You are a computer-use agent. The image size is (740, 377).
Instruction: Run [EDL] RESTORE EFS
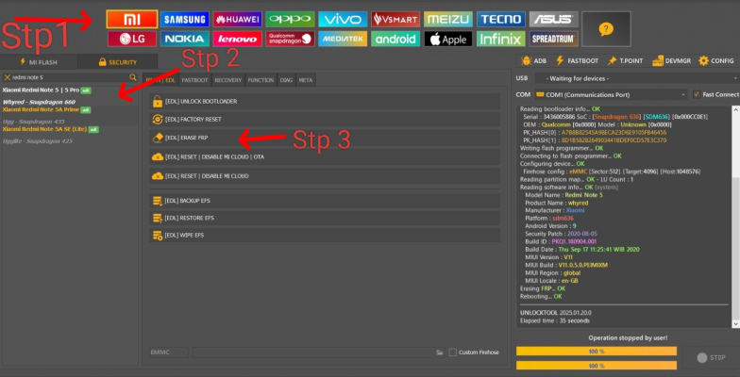tap(325, 219)
